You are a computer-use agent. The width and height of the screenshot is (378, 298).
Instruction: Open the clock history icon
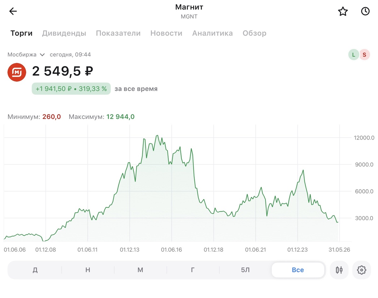click(365, 12)
